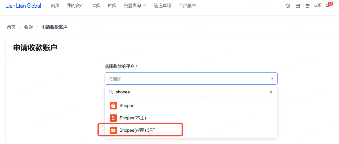339x144 pixels.
Task: Clear the shopee search text
Action: [x=271, y=92]
